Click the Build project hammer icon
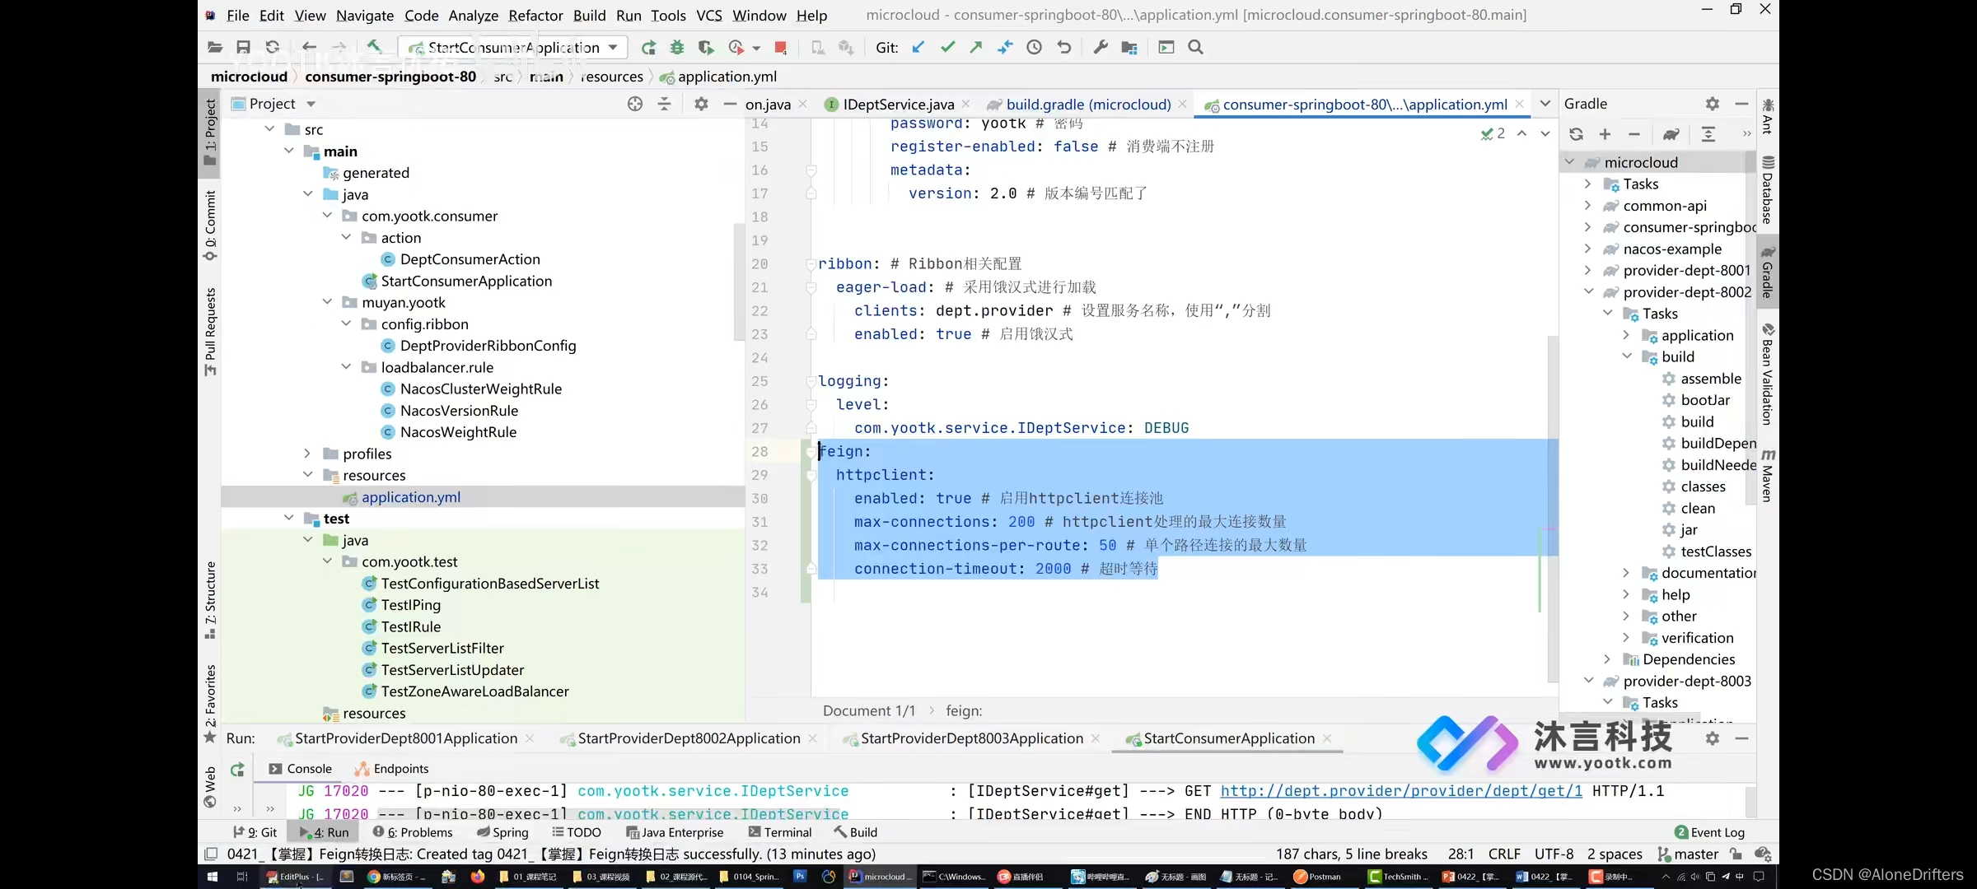Screen dimensions: 1977x889 click(x=375, y=48)
